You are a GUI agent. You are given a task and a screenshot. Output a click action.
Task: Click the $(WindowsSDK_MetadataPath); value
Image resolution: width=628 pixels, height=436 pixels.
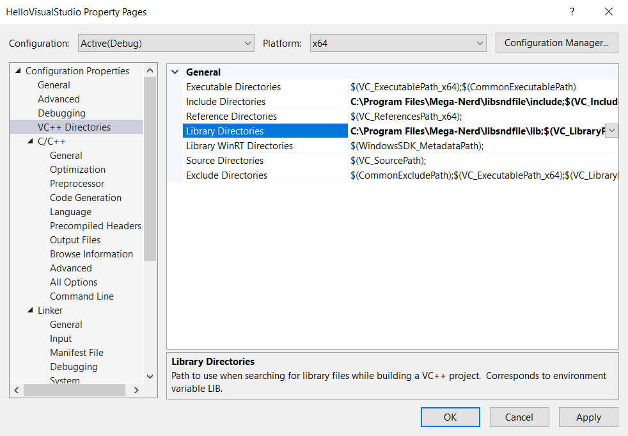point(417,145)
